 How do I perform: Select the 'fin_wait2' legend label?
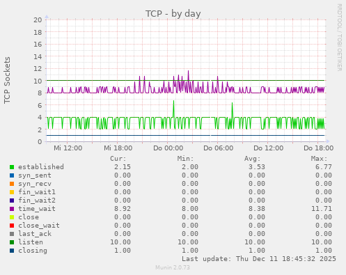(37, 201)
